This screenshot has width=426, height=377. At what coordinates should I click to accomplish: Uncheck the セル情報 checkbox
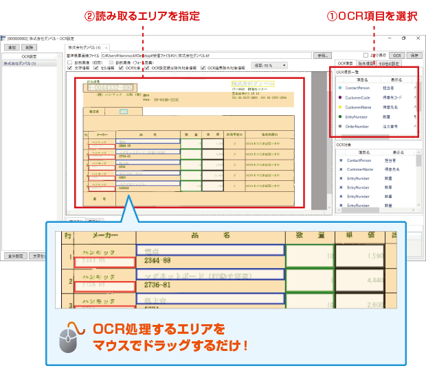tap(96, 68)
